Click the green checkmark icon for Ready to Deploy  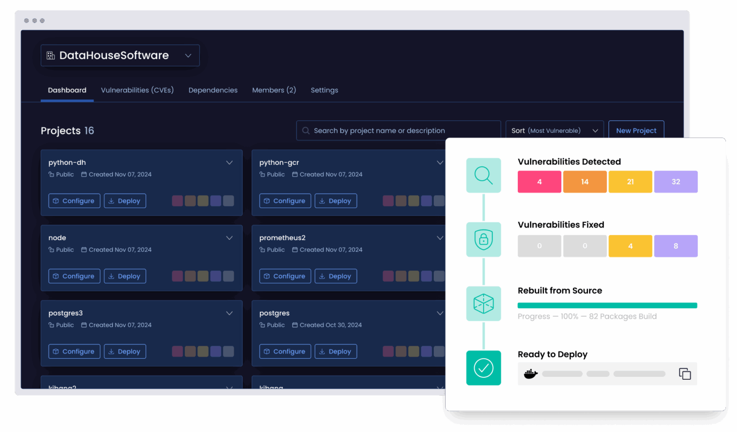483,368
